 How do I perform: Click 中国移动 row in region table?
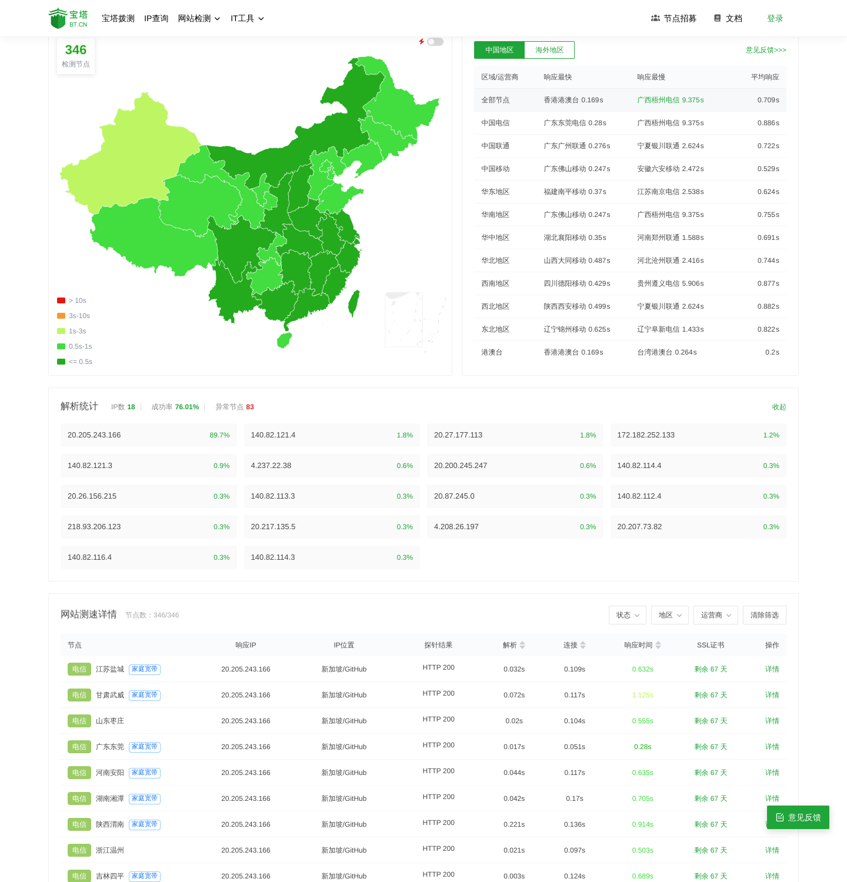click(x=630, y=169)
